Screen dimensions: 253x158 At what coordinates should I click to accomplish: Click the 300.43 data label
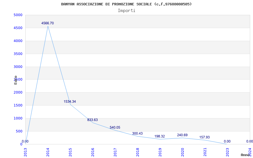click(x=137, y=133)
